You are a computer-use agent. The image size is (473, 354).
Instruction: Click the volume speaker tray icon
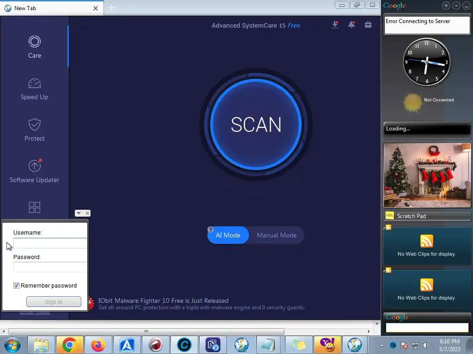tap(426, 345)
